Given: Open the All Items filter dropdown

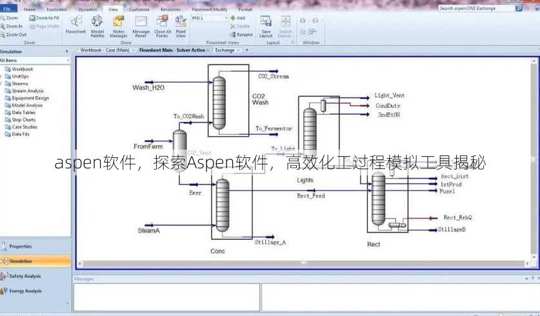Looking at the screenshot, I should (x=68, y=60).
